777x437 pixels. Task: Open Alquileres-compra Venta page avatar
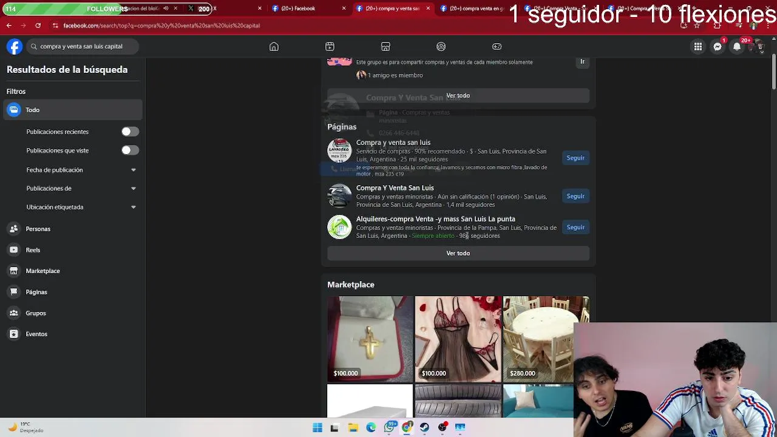pyautogui.click(x=339, y=227)
